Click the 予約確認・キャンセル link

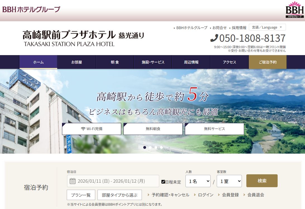click(x=170, y=195)
